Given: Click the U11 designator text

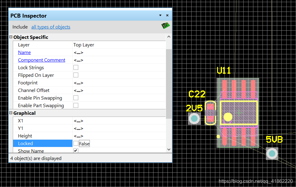Looking at the screenshot, I should pyautogui.click(x=224, y=70).
